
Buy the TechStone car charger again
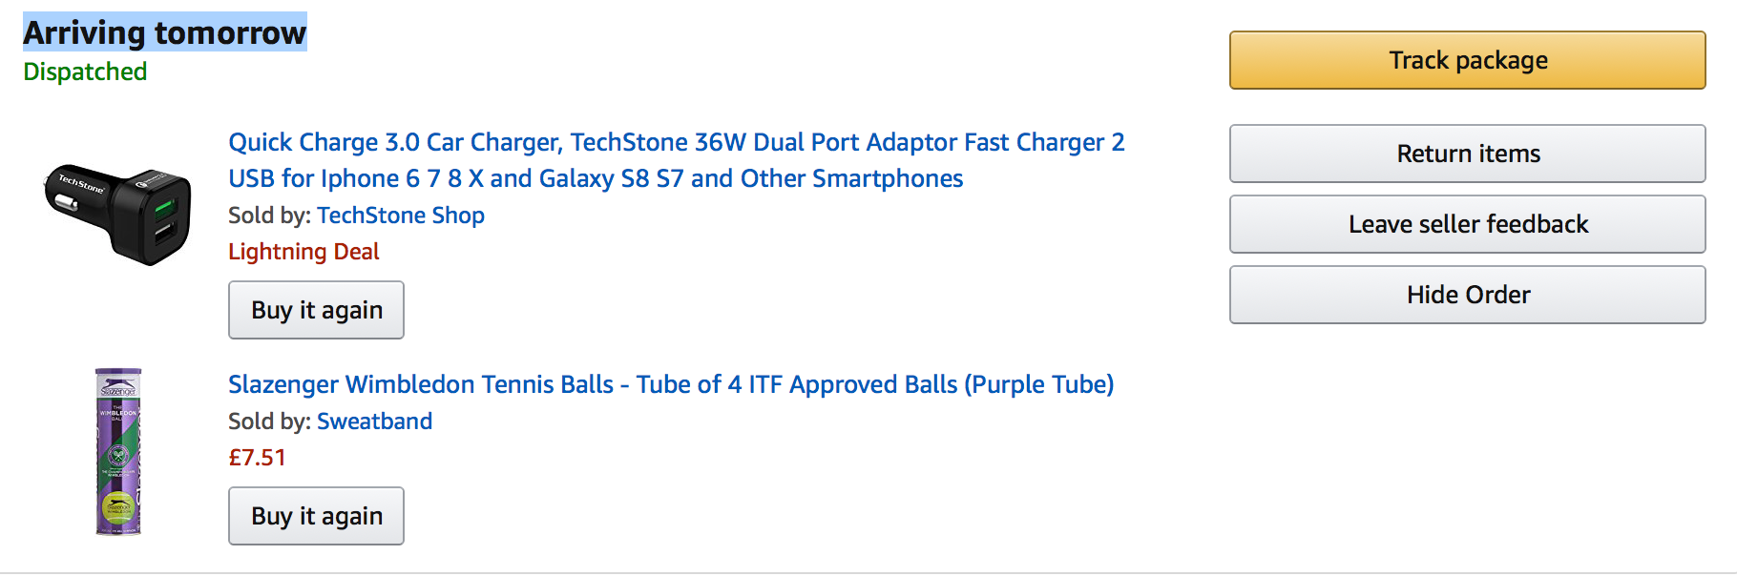click(316, 310)
